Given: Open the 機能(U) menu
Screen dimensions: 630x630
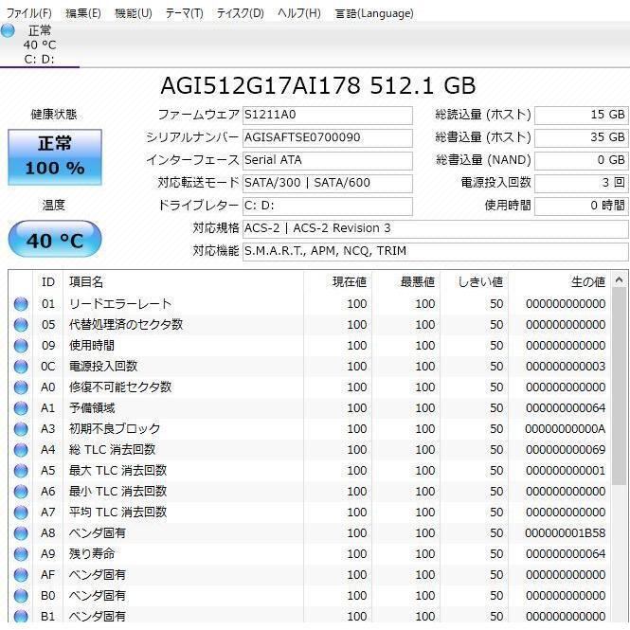Looking at the screenshot, I should [x=133, y=13].
